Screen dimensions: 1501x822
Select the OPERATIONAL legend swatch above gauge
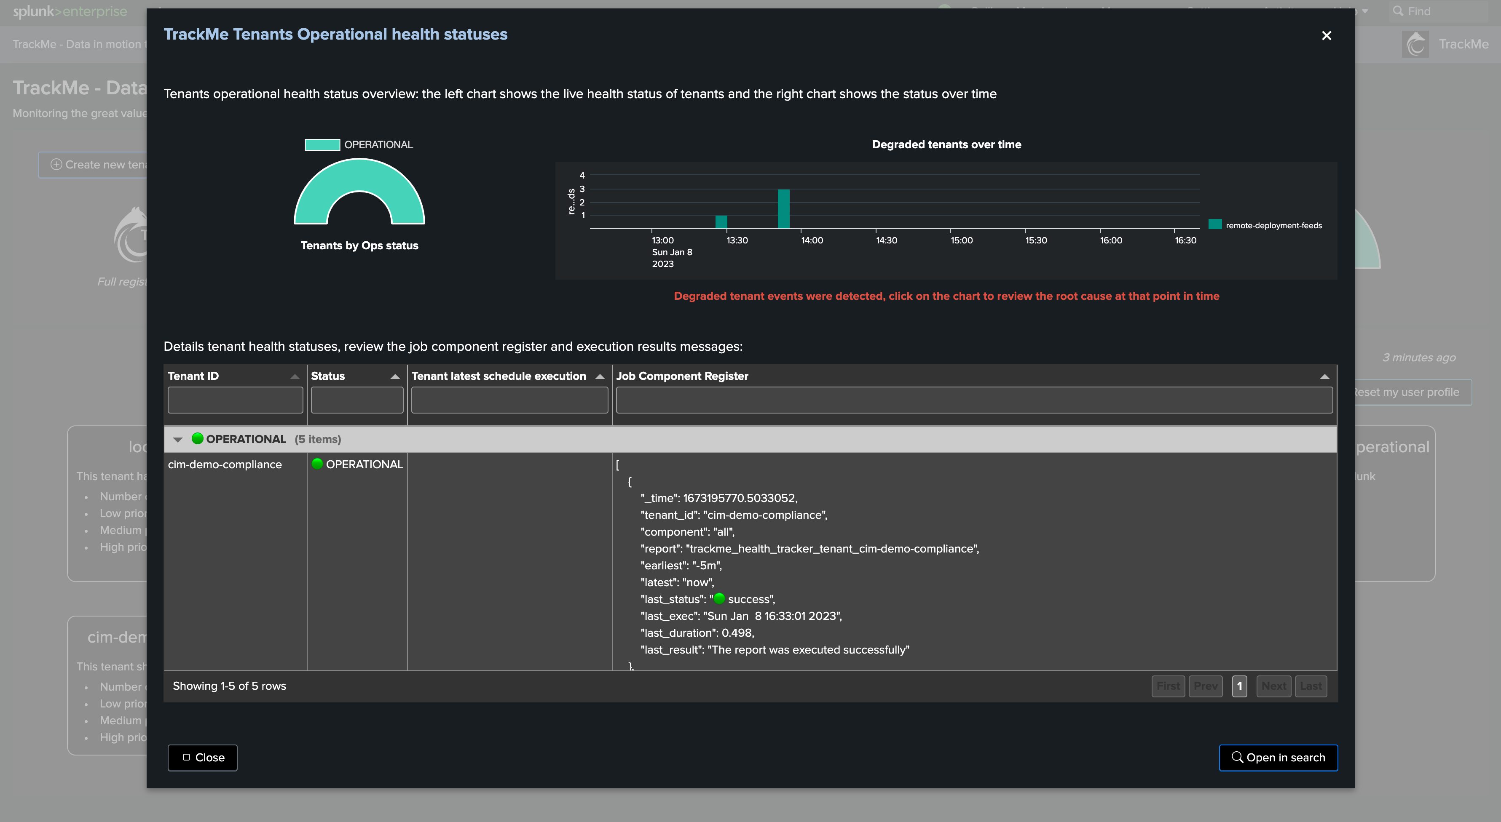(x=322, y=144)
